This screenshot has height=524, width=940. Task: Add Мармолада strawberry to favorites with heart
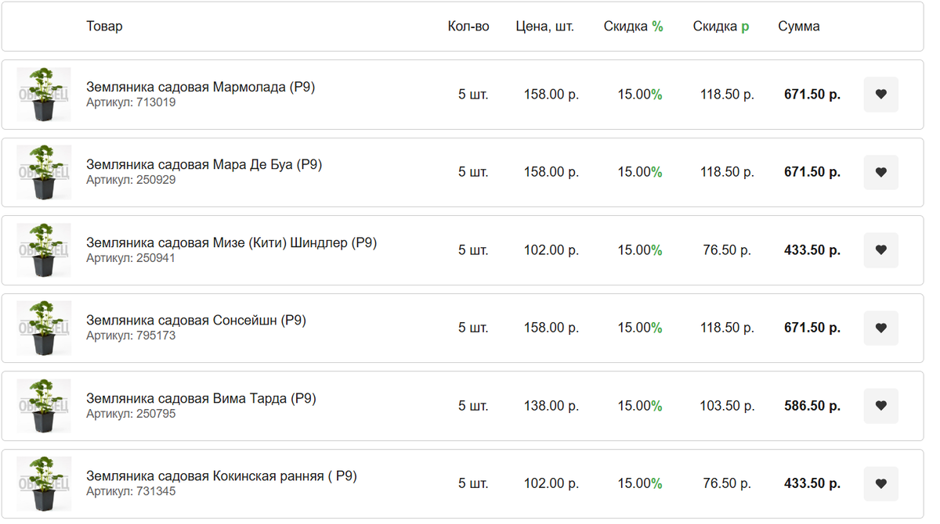tap(880, 95)
